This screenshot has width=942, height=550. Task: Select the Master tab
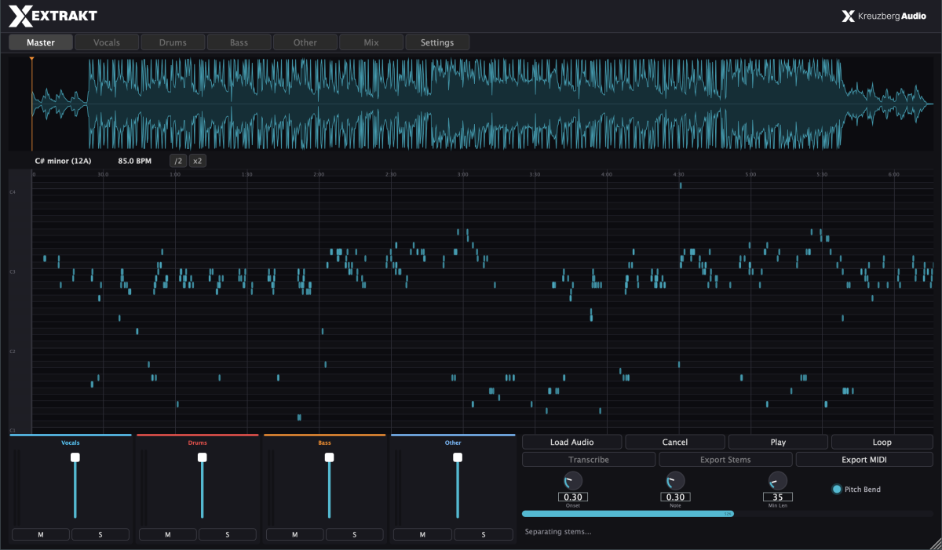[41, 42]
